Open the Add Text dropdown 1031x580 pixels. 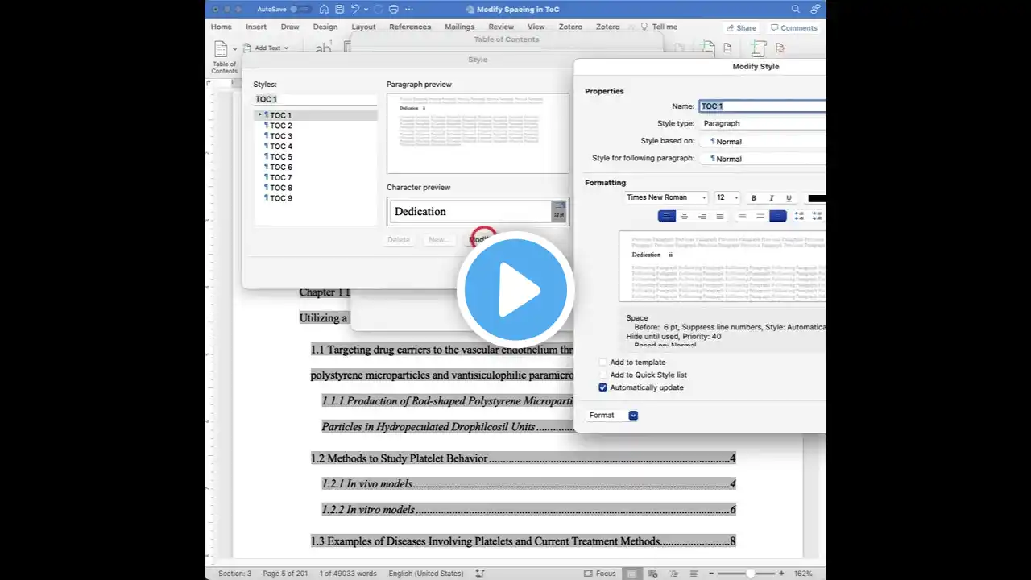point(267,48)
